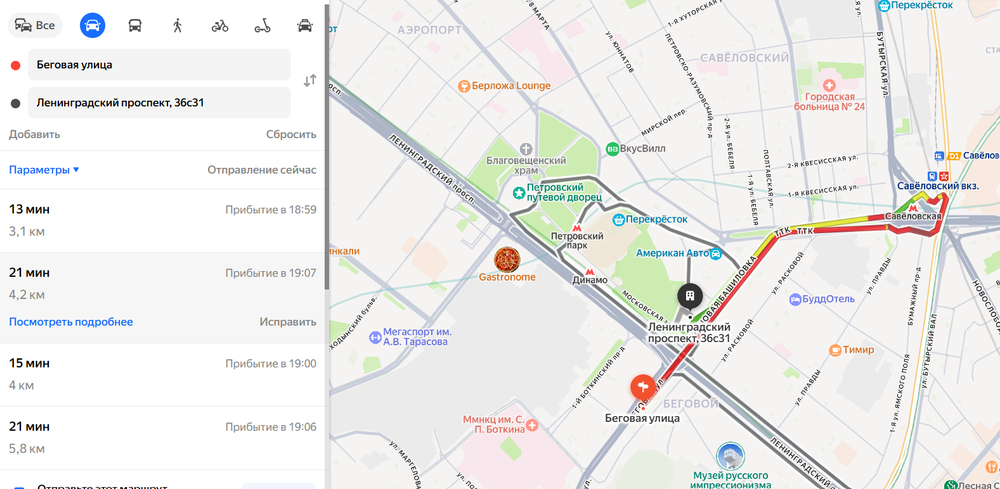Click Добавить to add a waypoint
The height and width of the screenshot is (489, 1000).
click(x=34, y=134)
